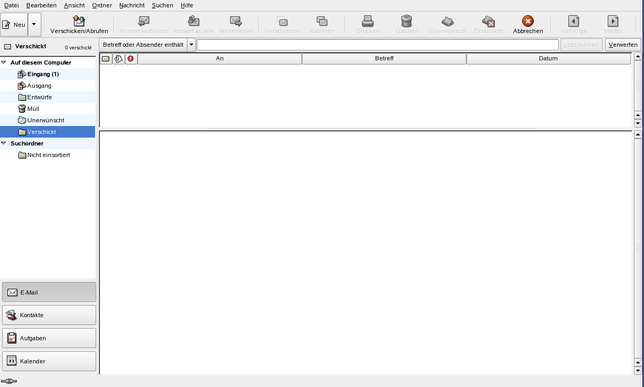The image size is (644, 387).
Task: Open the Eingang inbox folder
Action: (43, 74)
